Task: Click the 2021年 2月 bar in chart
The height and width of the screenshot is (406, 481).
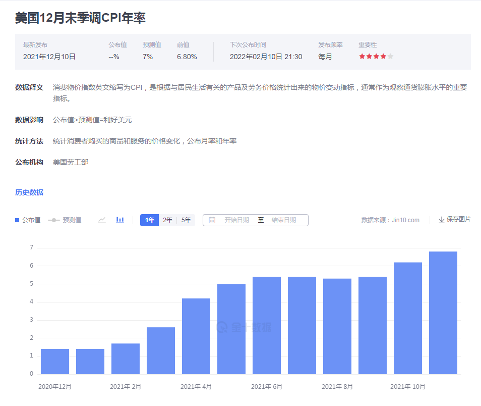Action: [x=126, y=359]
